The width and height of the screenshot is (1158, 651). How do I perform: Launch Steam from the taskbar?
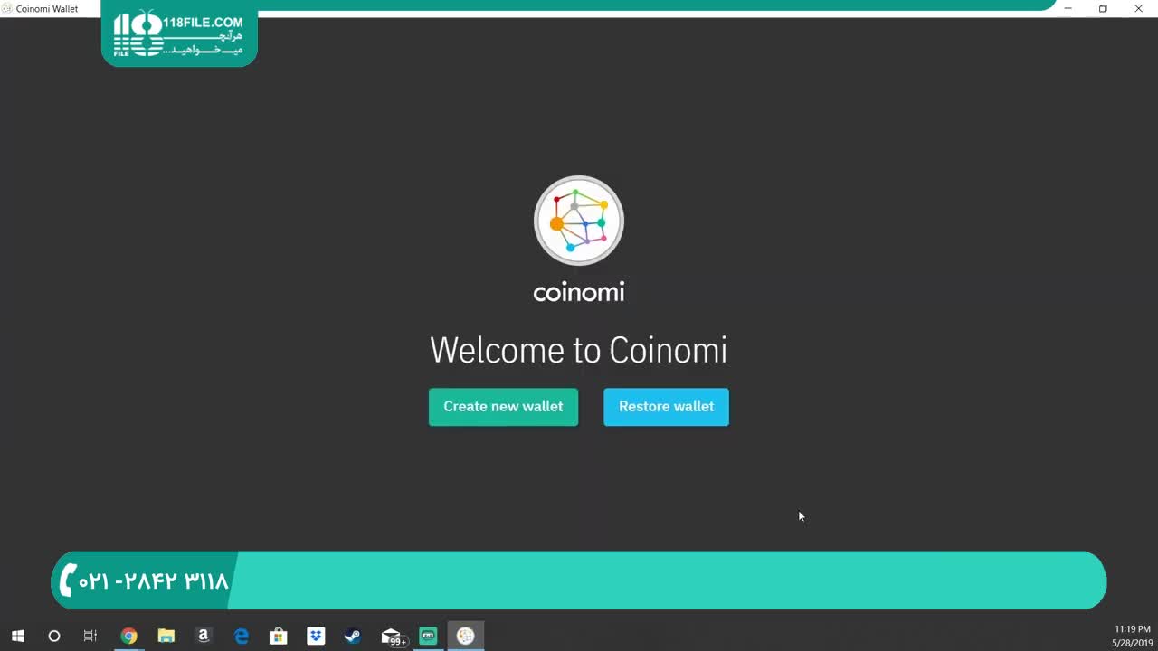pos(353,636)
